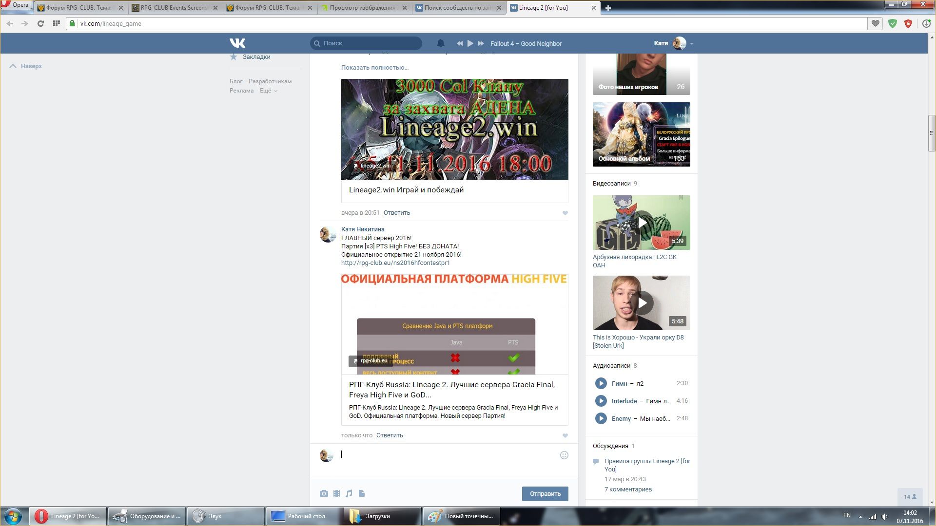Viewport: 936px width, 526px height.
Task: Attach a photo using camera icon
Action: [x=324, y=493]
